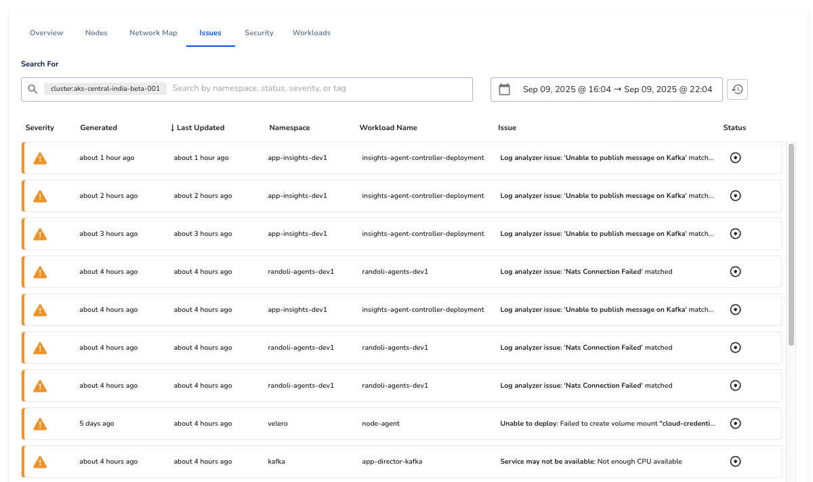Click the Severity column header
Screen dimensions: 813x482
point(40,127)
